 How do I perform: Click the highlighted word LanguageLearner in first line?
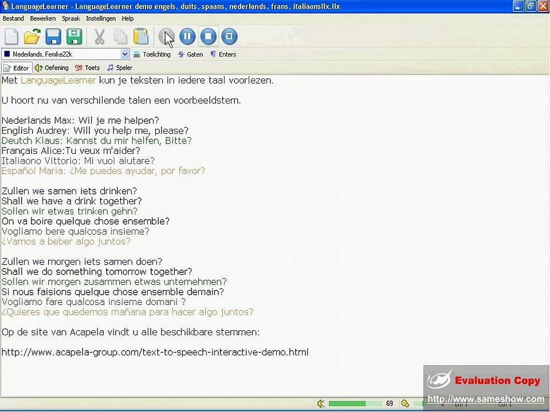point(58,80)
